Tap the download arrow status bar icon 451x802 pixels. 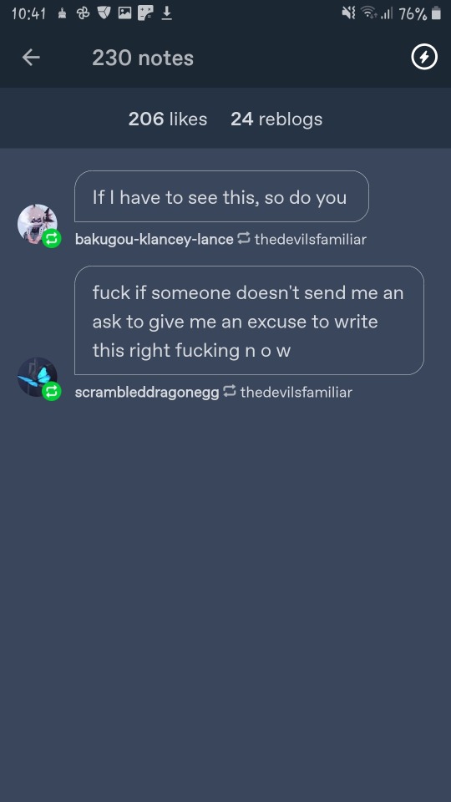pos(167,13)
